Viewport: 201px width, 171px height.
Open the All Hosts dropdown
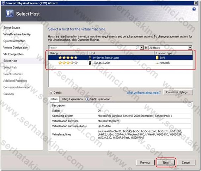[x=170, y=48]
